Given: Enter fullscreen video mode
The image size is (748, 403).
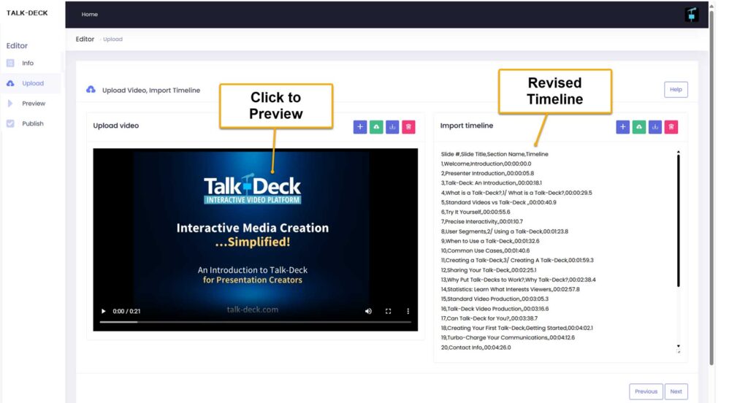Looking at the screenshot, I should point(388,311).
